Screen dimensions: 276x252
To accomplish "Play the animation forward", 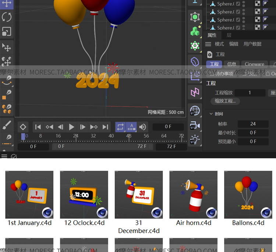I will coord(71,127).
